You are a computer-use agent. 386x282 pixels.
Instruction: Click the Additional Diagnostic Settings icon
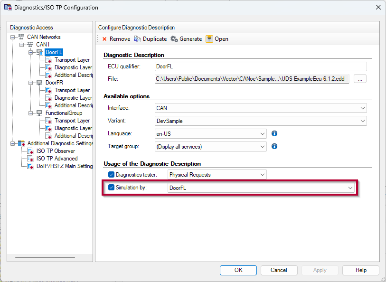[x=21, y=143]
